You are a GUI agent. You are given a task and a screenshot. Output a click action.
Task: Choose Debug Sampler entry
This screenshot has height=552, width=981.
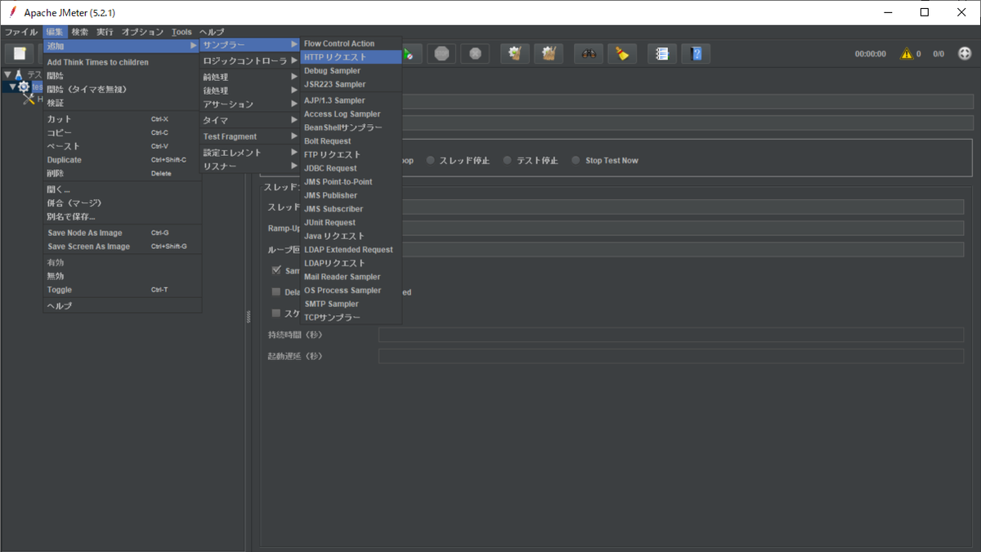pyautogui.click(x=352, y=70)
